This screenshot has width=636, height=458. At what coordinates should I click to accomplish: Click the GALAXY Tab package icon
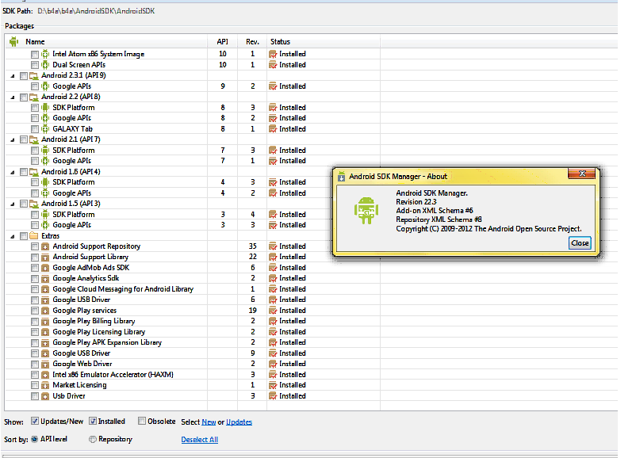click(45, 129)
